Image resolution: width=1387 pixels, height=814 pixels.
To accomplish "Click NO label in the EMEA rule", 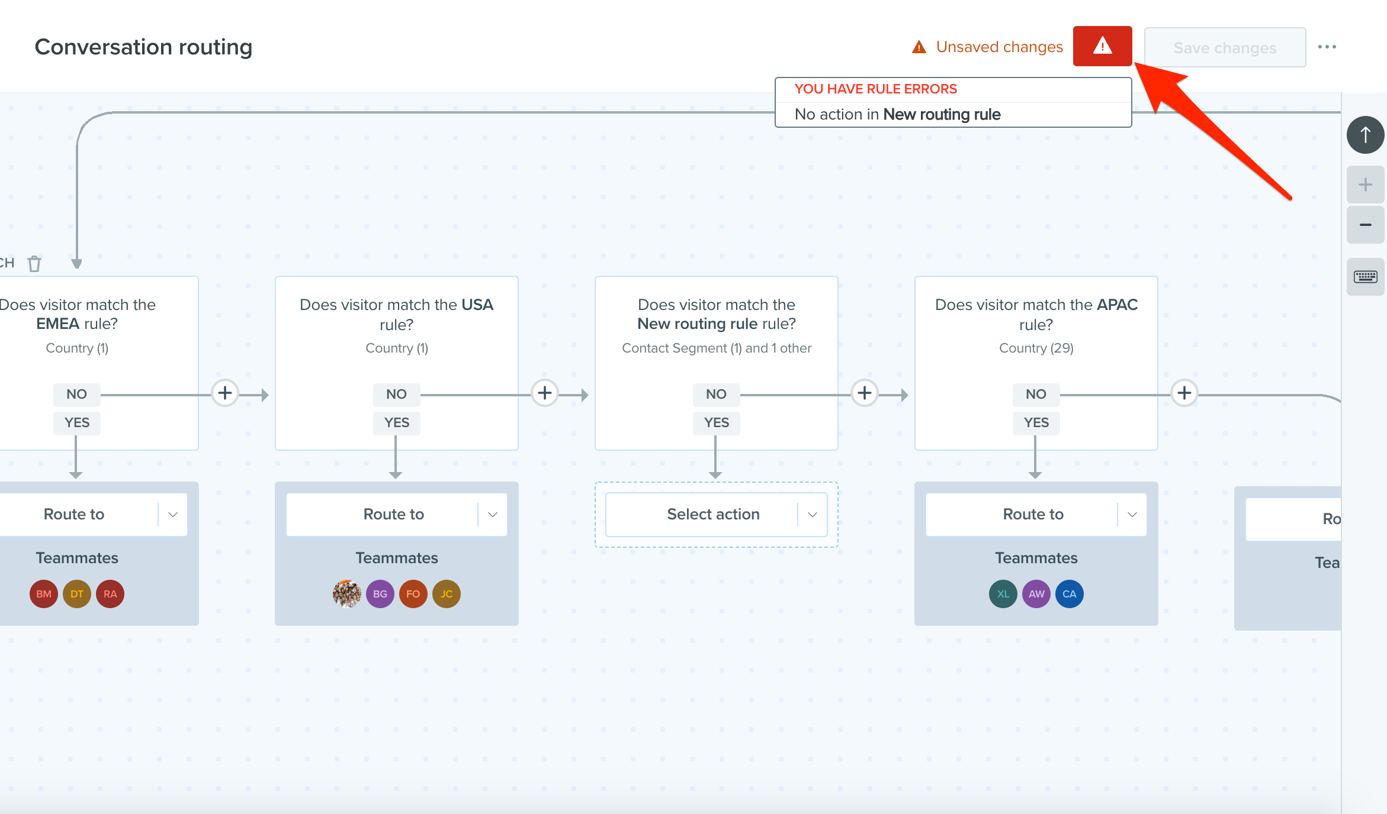I will [x=77, y=394].
